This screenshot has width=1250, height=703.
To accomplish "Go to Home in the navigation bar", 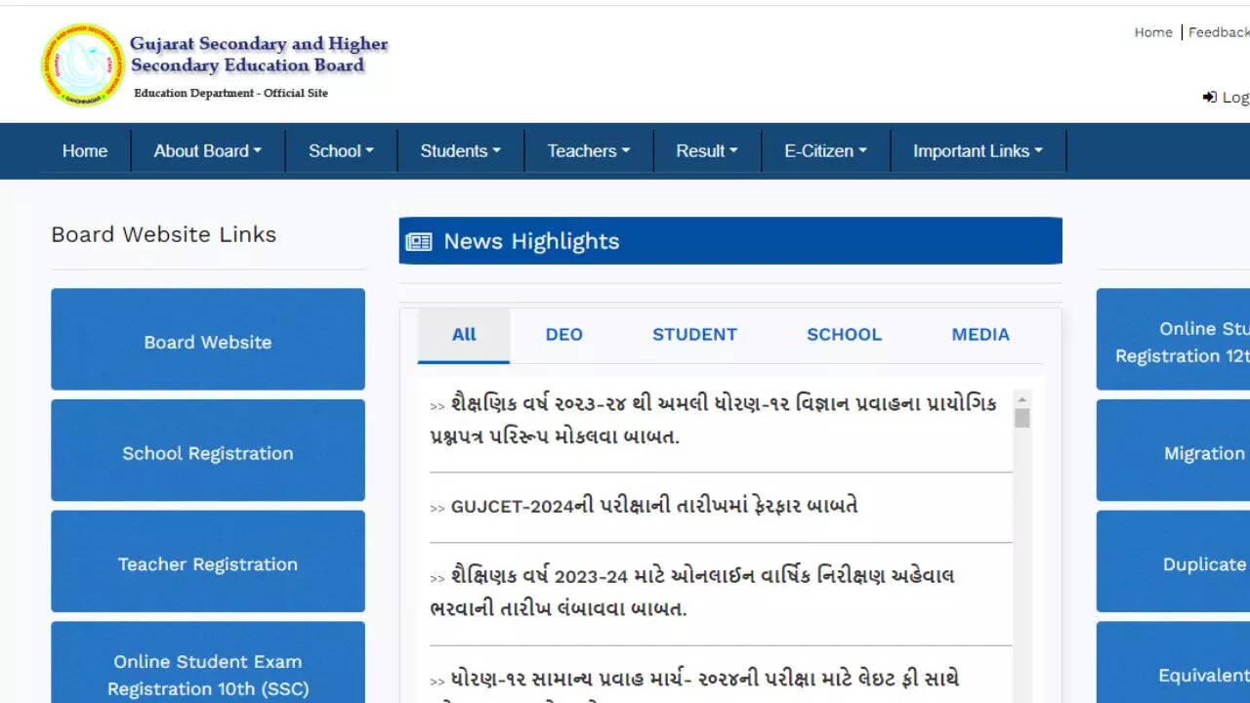I will click(85, 151).
